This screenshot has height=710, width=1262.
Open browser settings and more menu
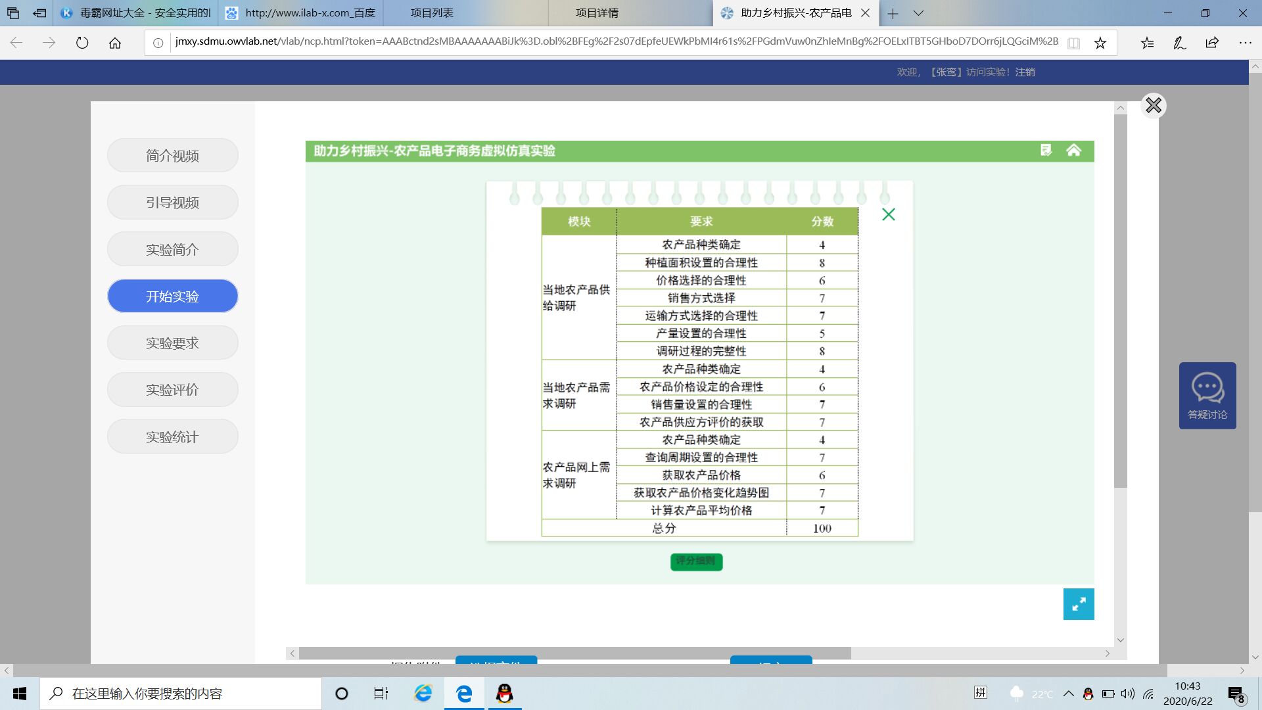coord(1244,43)
